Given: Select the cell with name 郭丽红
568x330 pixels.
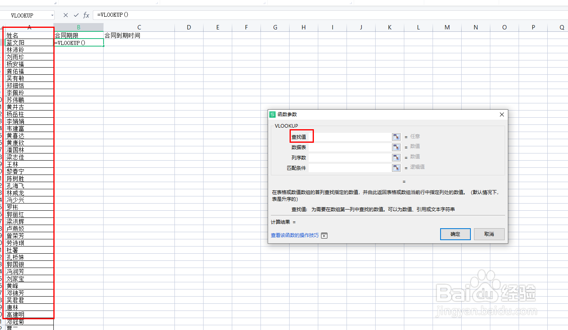Looking at the screenshot, I should pyautogui.click(x=29, y=214).
